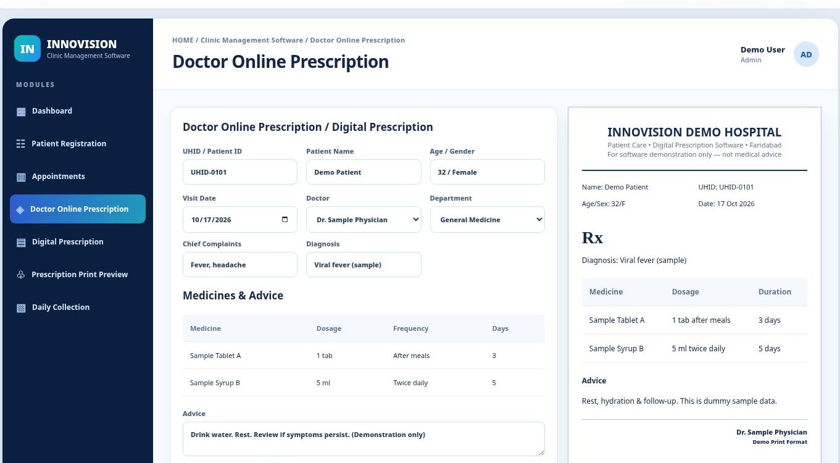This screenshot has width=840, height=463.
Task: Click the Chief Complaints field
Action: tap(240, 265)
